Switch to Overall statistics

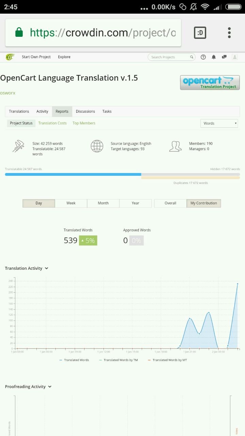tap(170, 203)
